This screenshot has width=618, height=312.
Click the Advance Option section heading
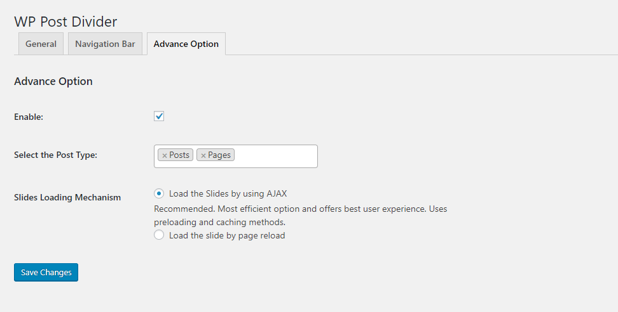(x=53, y=81)
